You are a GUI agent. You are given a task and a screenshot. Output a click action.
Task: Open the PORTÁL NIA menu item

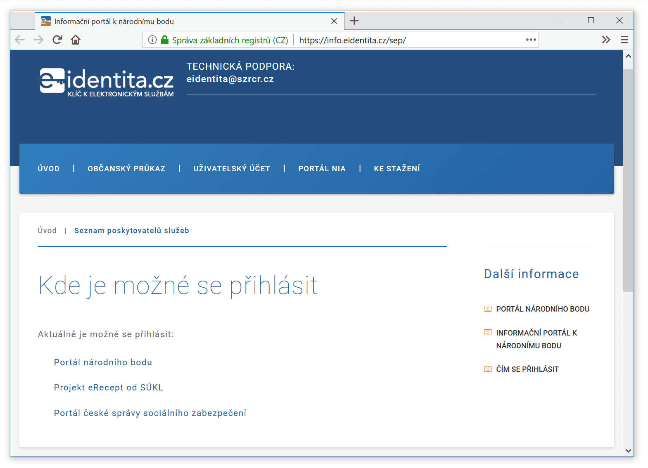coord(322,169)
